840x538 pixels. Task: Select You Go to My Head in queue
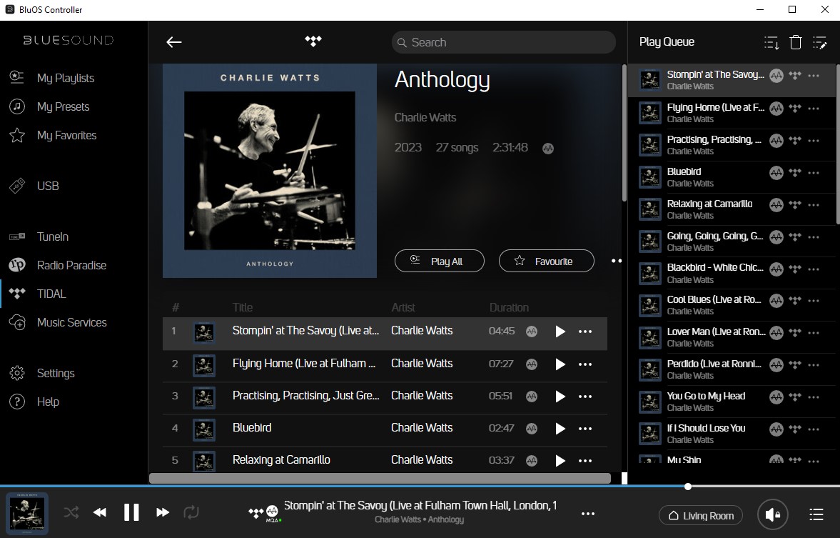coord(732,402)
